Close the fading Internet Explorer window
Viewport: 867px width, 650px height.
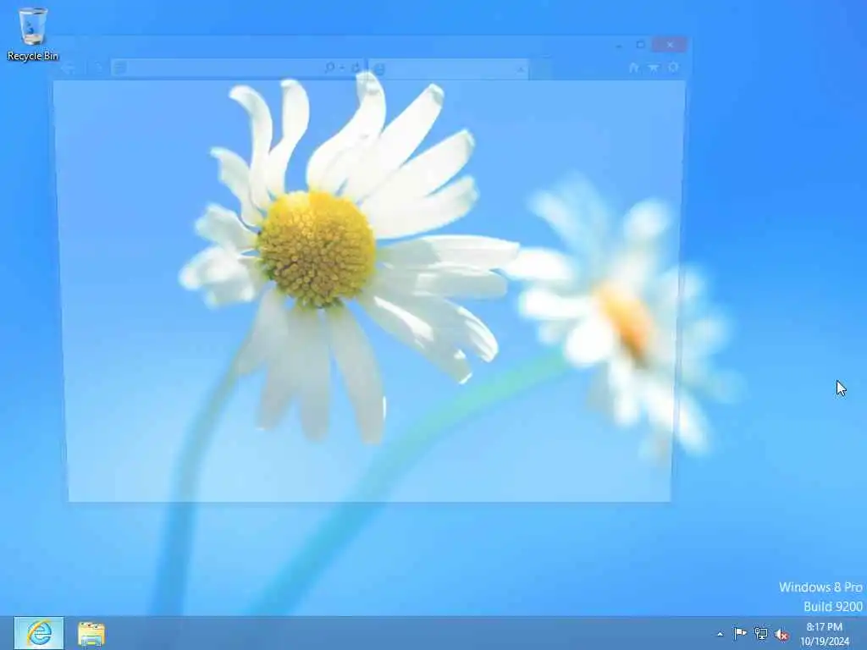click(670, 45)
